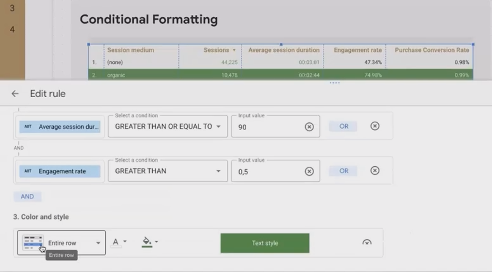Open the GREATER THAN OR EQUAL TO condition dropdown

coord(168,126)
